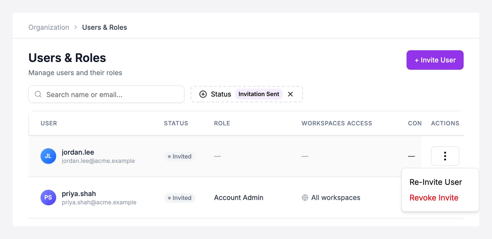The height and width of the screenshot is (239, 492).
Task: Click the STATUS column header
Action: click(176, 123)
